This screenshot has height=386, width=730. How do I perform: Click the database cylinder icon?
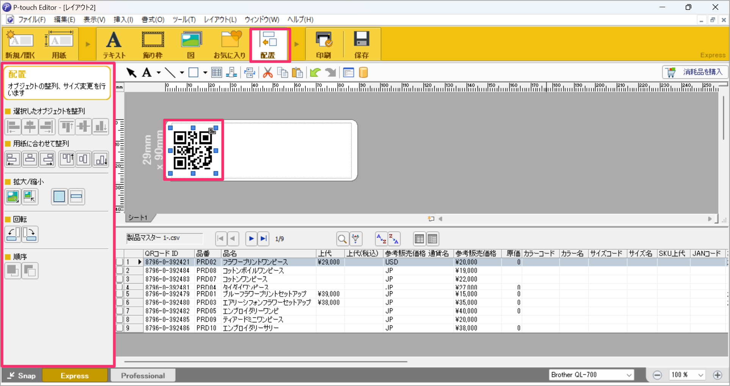tap(363, 72)
